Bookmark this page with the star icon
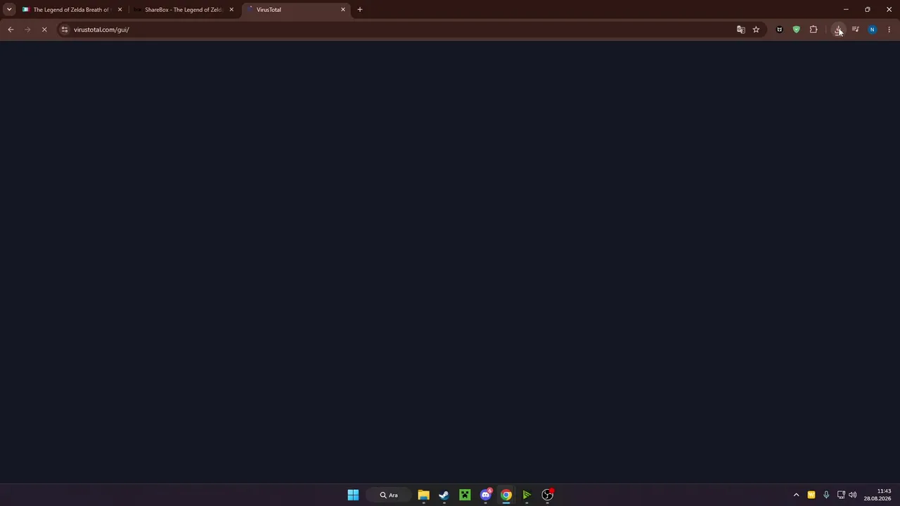The height and width of the screenshot is (506, 900). pos(756,30)
